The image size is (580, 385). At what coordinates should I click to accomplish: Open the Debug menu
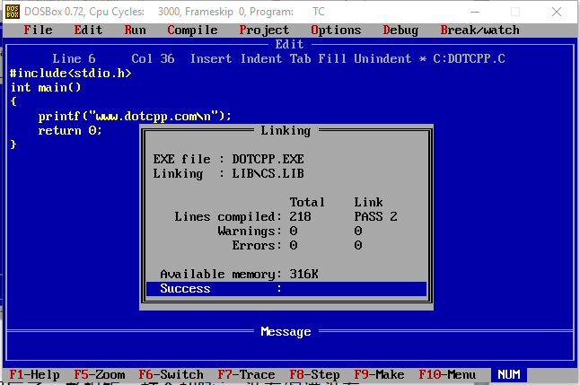400,30
